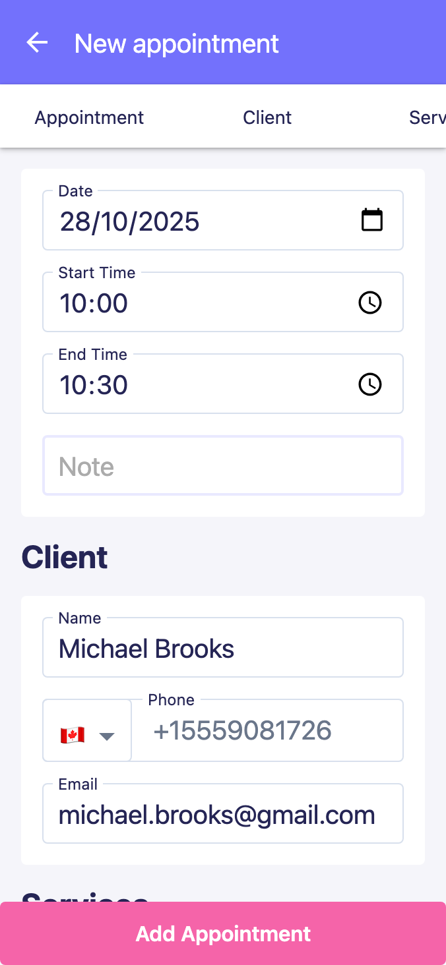Click the Client section heading
446x965 pixels.
point(65,558)
